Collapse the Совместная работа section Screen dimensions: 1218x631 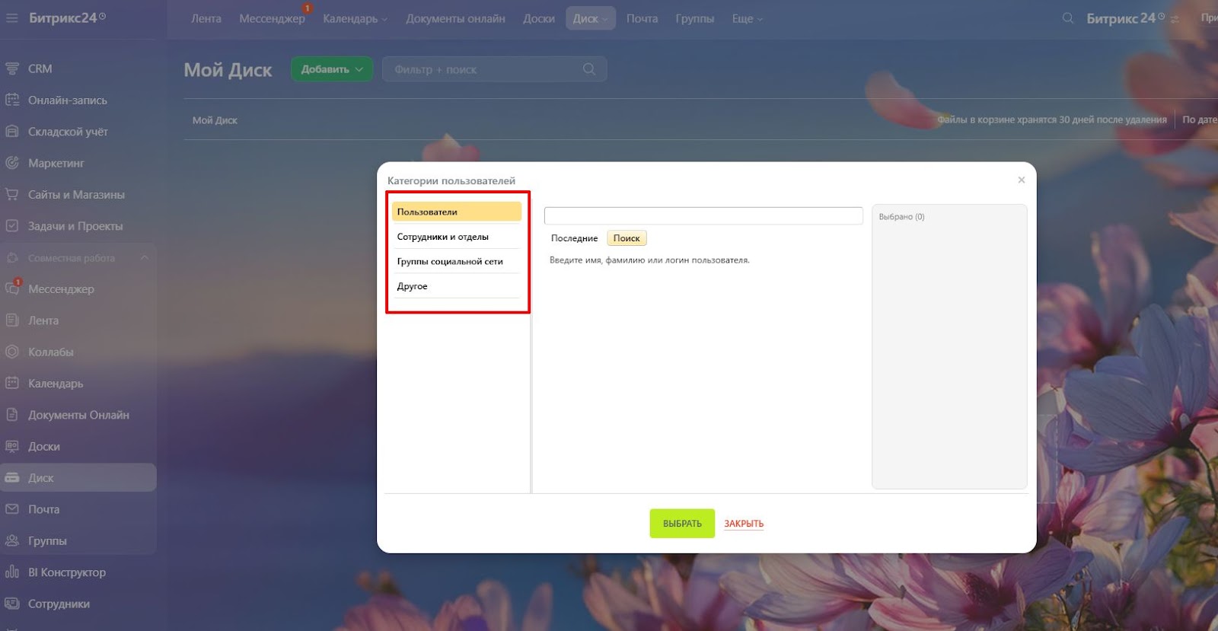144,258
